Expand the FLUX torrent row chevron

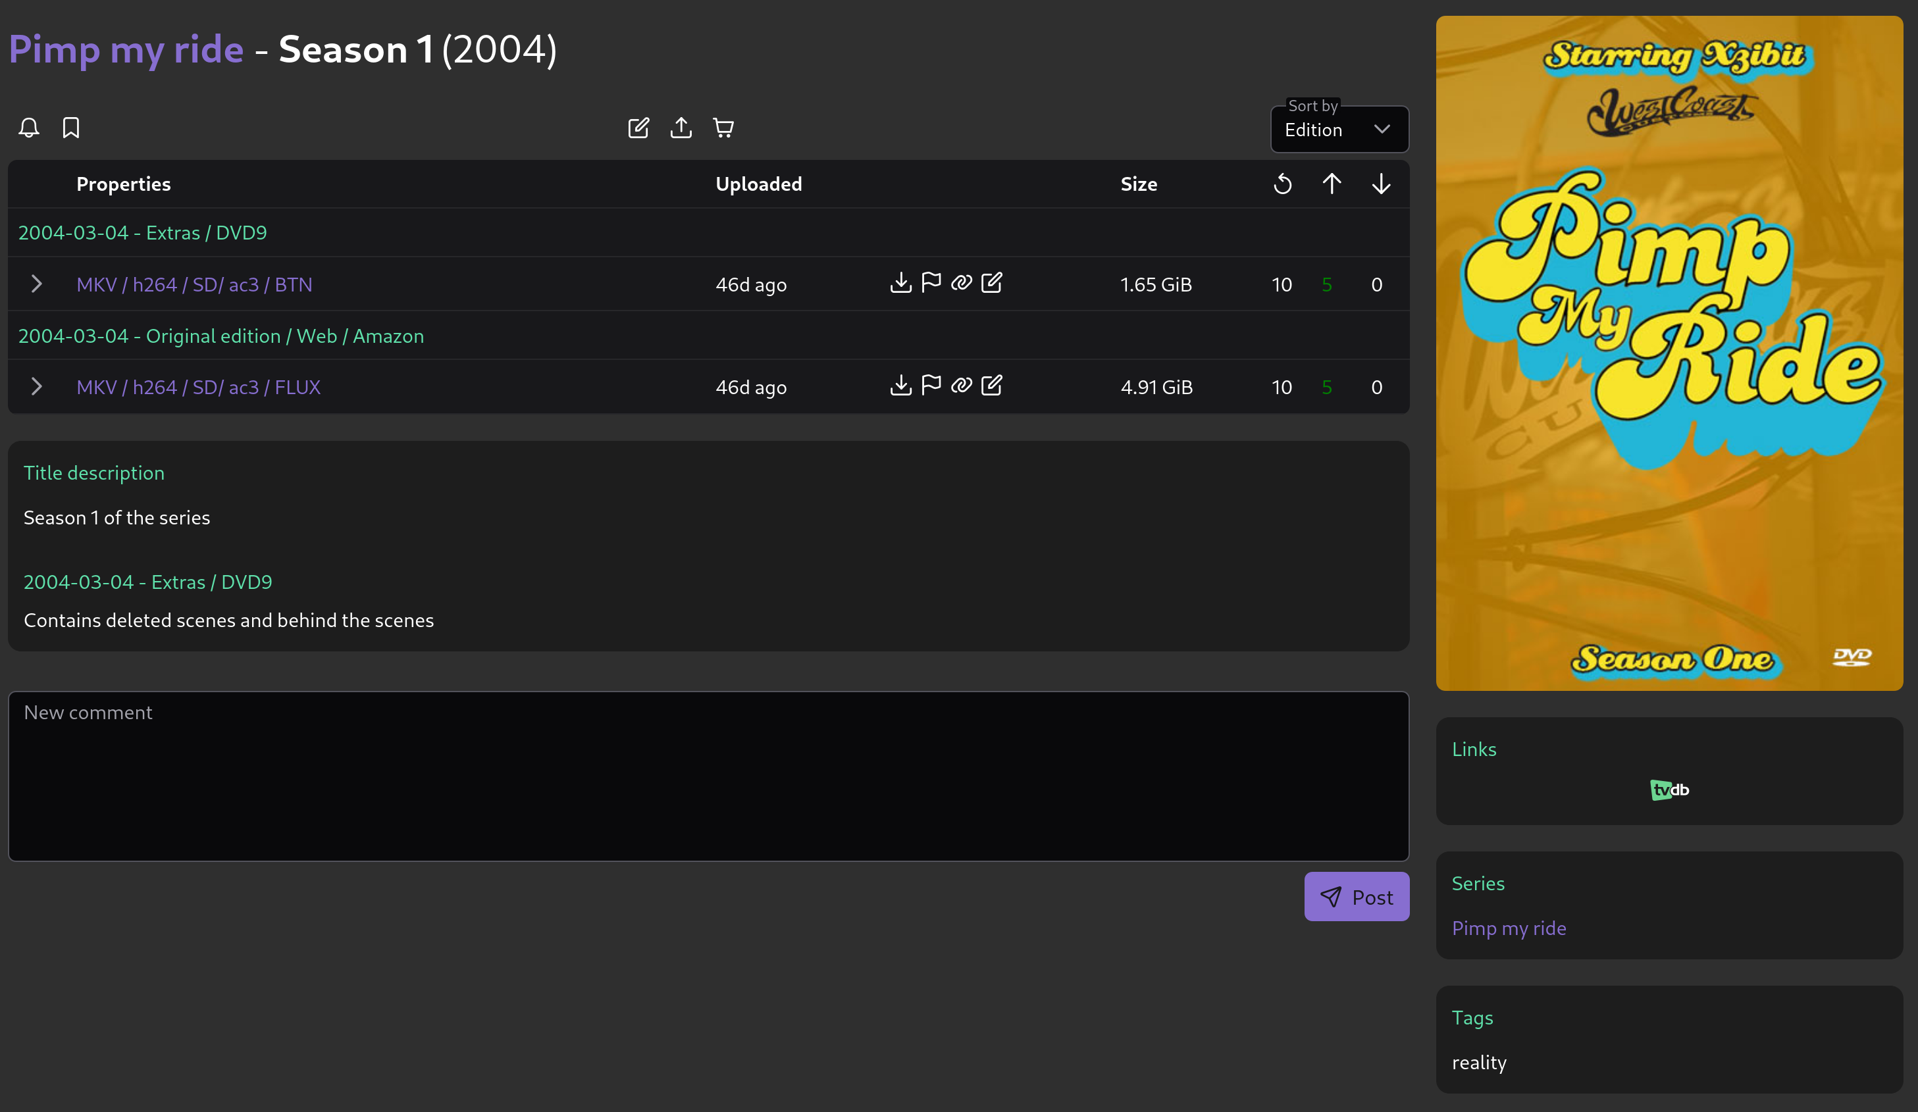pyautogui.click(x=36, y=387)
